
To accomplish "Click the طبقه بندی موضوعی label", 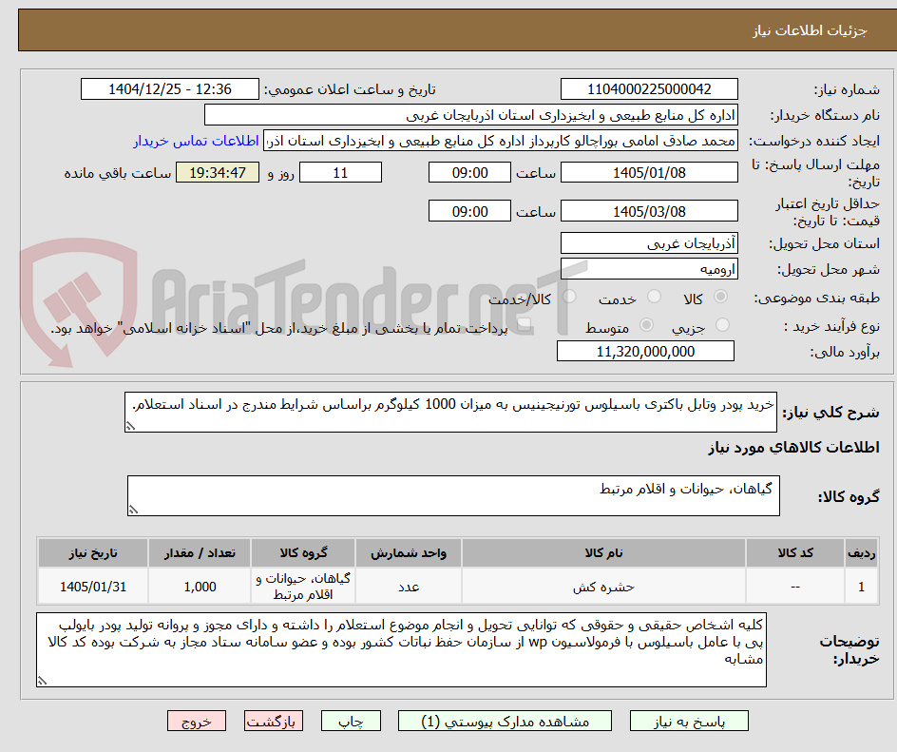I will tap(817, 298).
